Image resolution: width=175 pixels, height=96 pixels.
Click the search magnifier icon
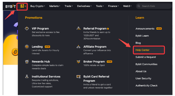point(139,6)
